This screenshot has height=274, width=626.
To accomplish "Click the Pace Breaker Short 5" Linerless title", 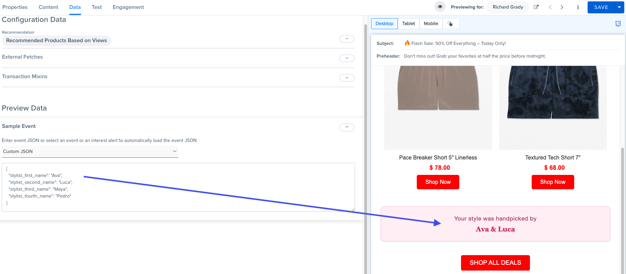I will (438, 158).
